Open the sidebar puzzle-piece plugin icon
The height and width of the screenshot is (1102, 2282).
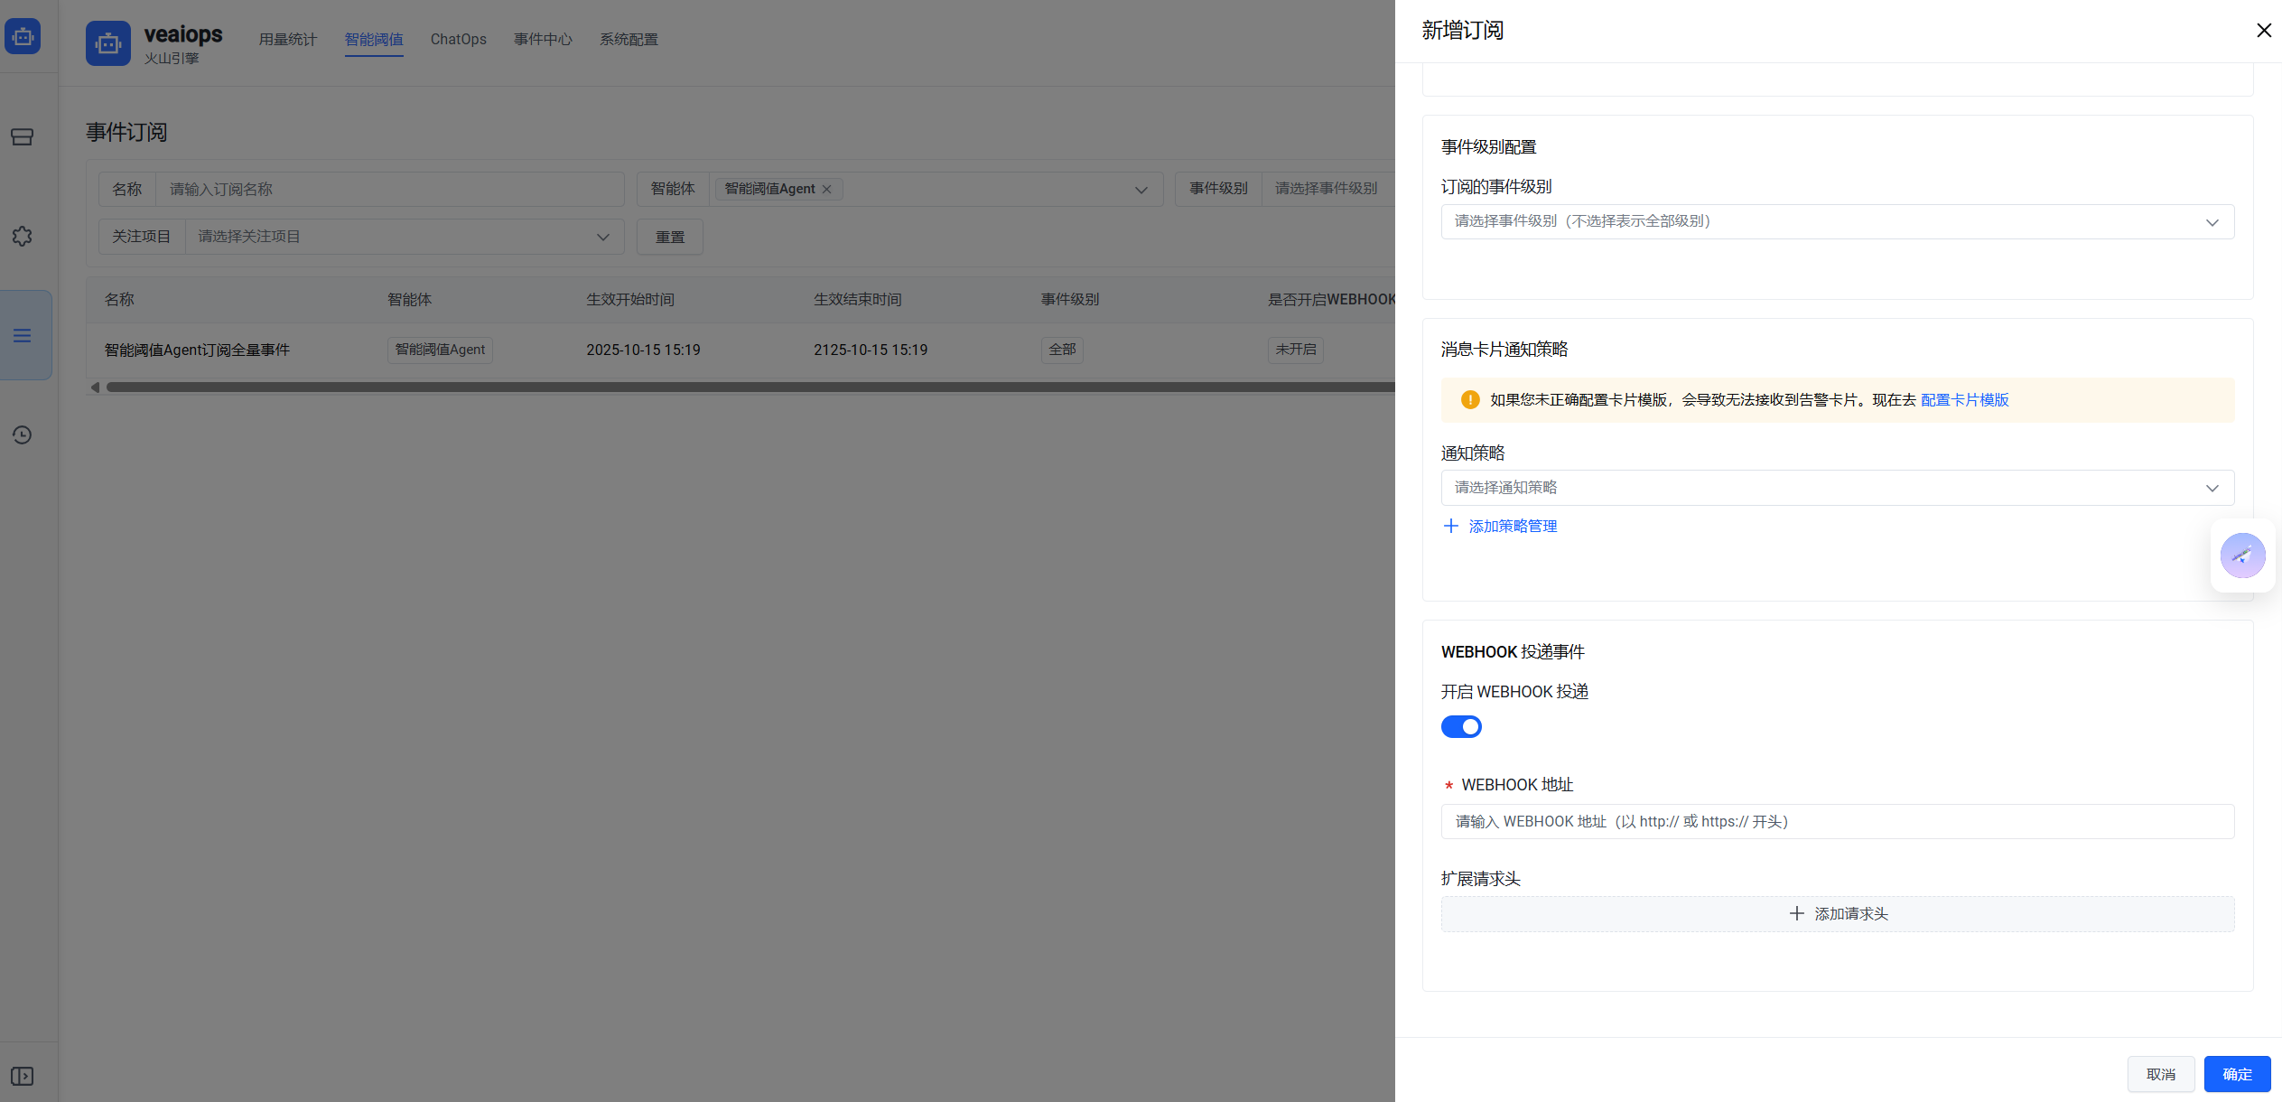(x=23, y=237)
